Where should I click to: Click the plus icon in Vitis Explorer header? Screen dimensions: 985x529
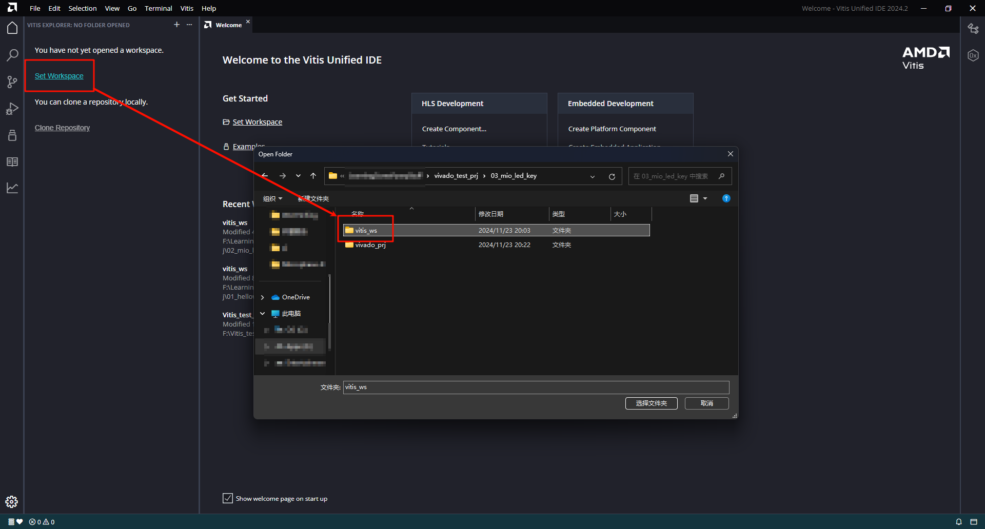[x=177, y=25]
